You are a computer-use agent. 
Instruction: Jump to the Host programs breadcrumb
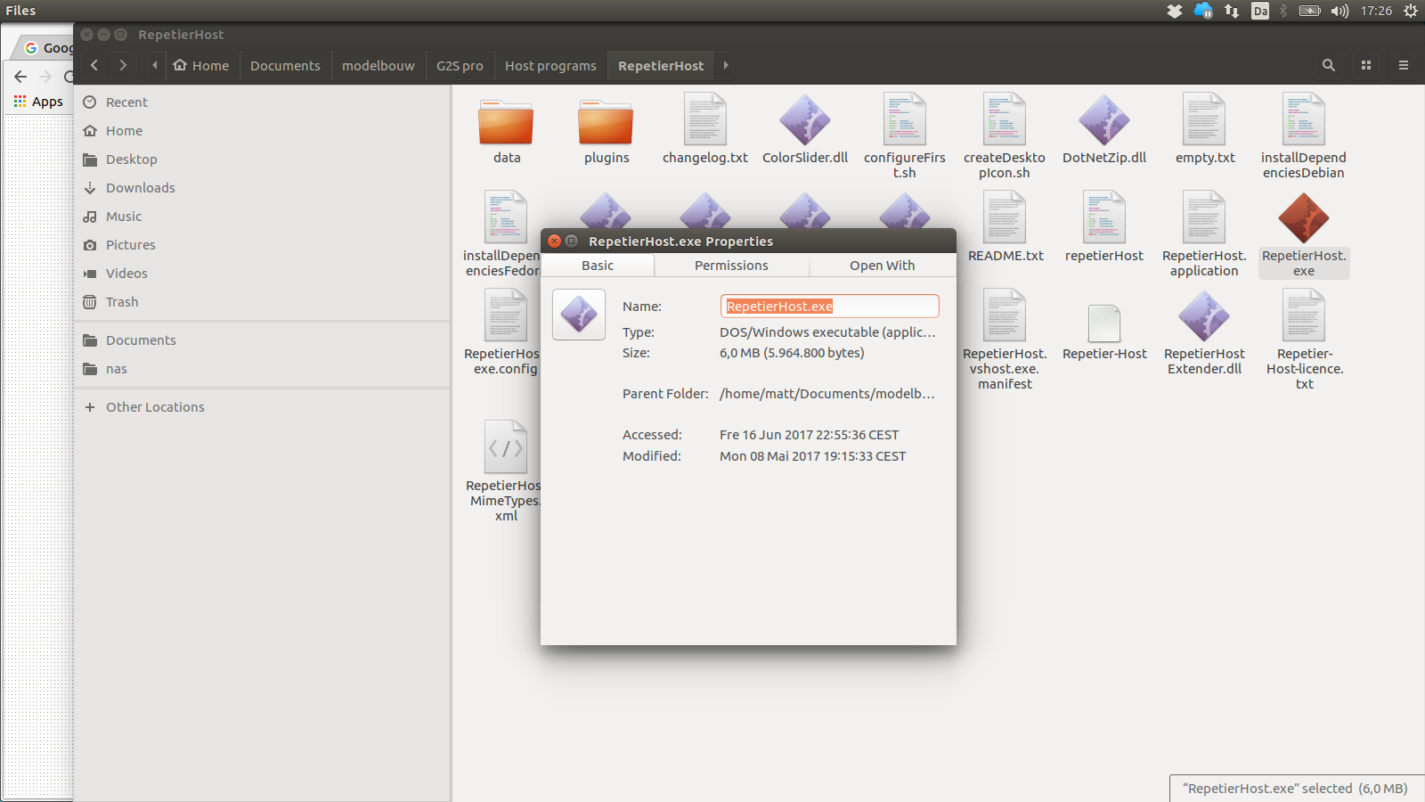pos(550,65)
